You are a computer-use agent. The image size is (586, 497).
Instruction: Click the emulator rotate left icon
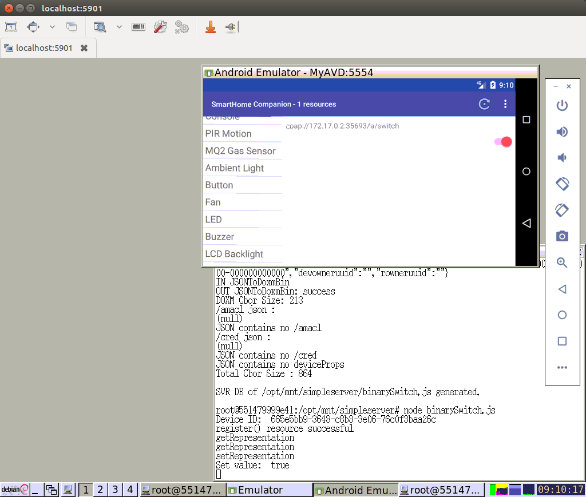tap(562, 184)
